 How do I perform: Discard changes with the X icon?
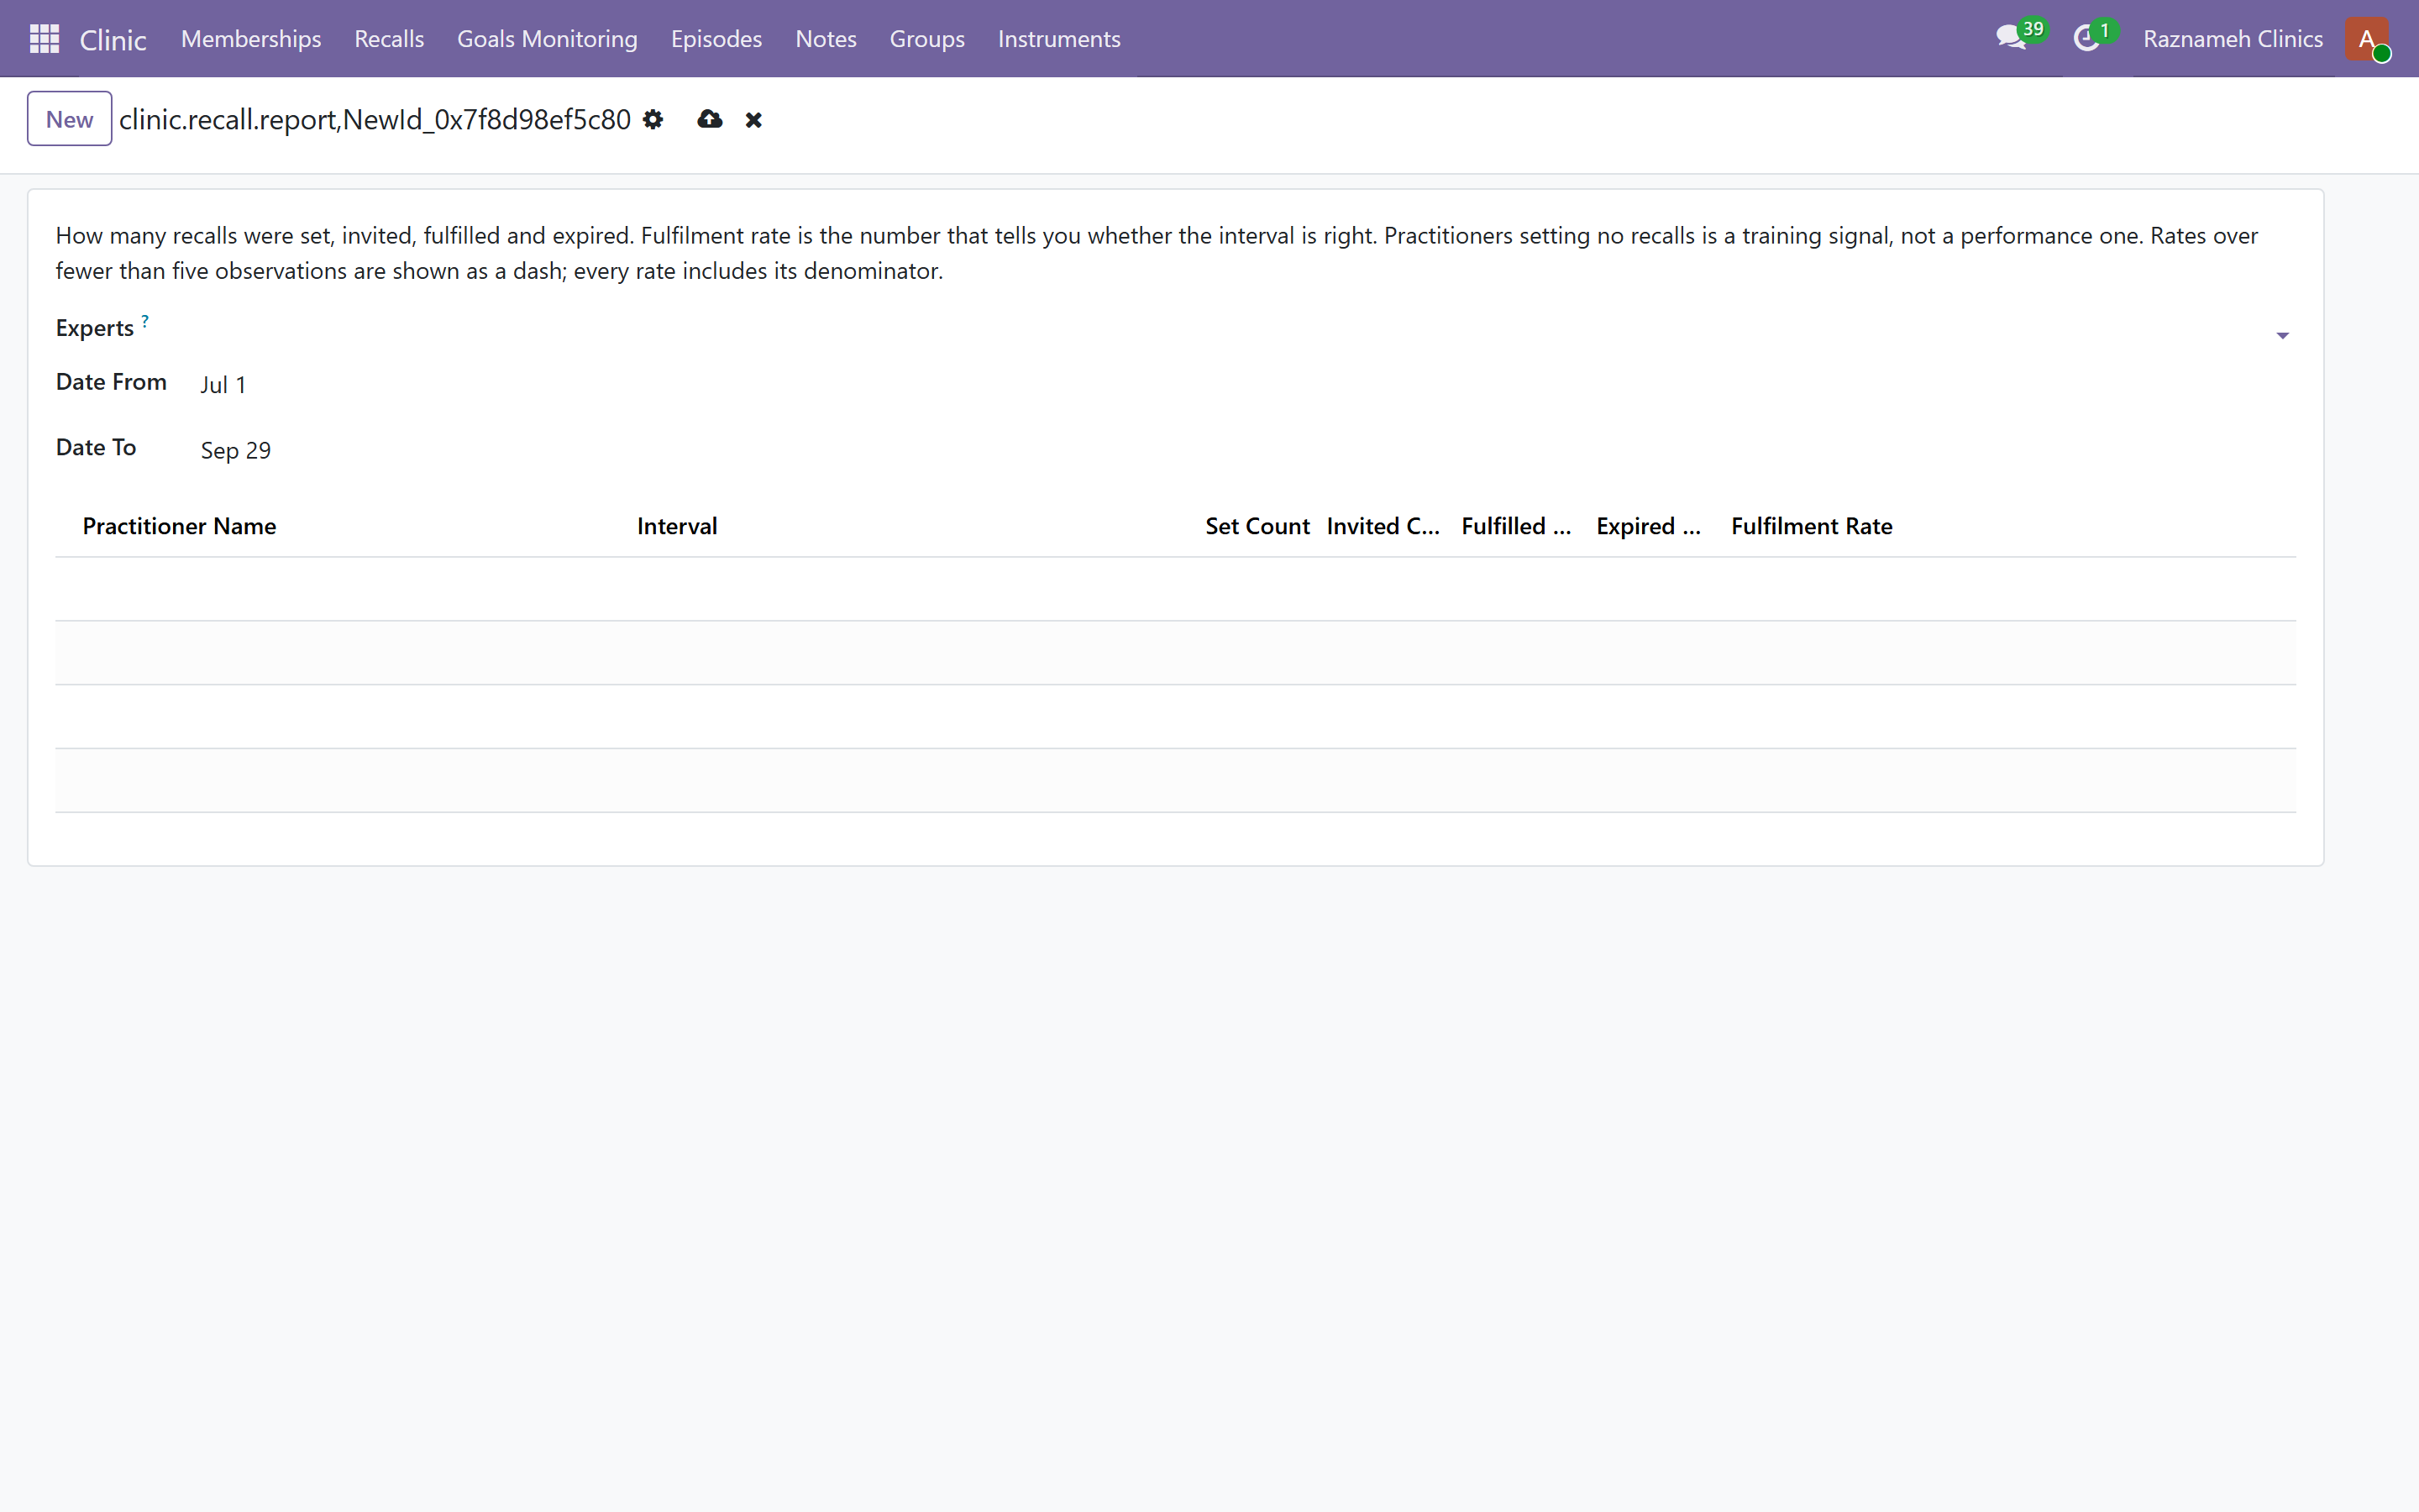[x=753, y=120]
